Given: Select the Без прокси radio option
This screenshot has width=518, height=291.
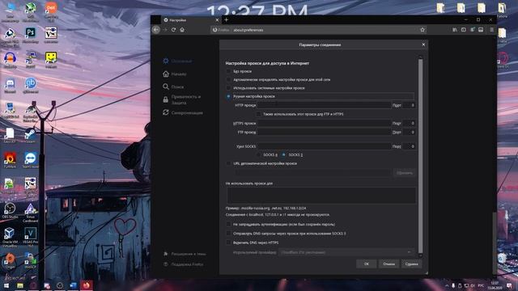Looking at the screenshot, I should [228, 71].
